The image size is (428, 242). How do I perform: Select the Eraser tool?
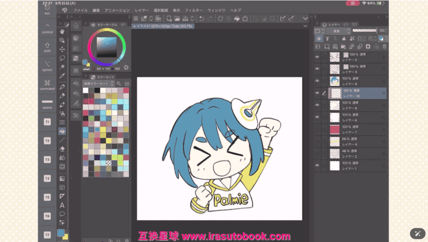[62, 149]
